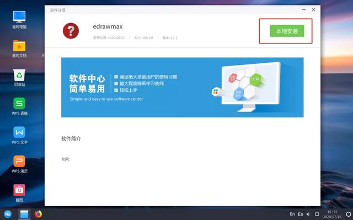Click the show desktop circle at taskbar end

[x=349, y=214]
